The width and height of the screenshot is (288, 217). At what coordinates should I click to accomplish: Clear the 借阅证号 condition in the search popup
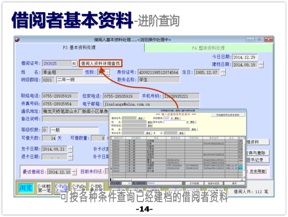(x=141, y=118)
